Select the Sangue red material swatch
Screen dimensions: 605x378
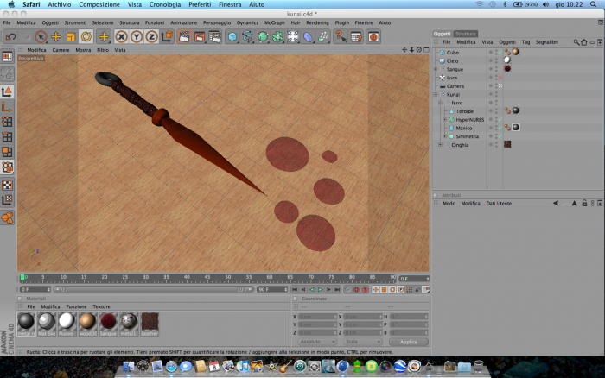point(108,322)
